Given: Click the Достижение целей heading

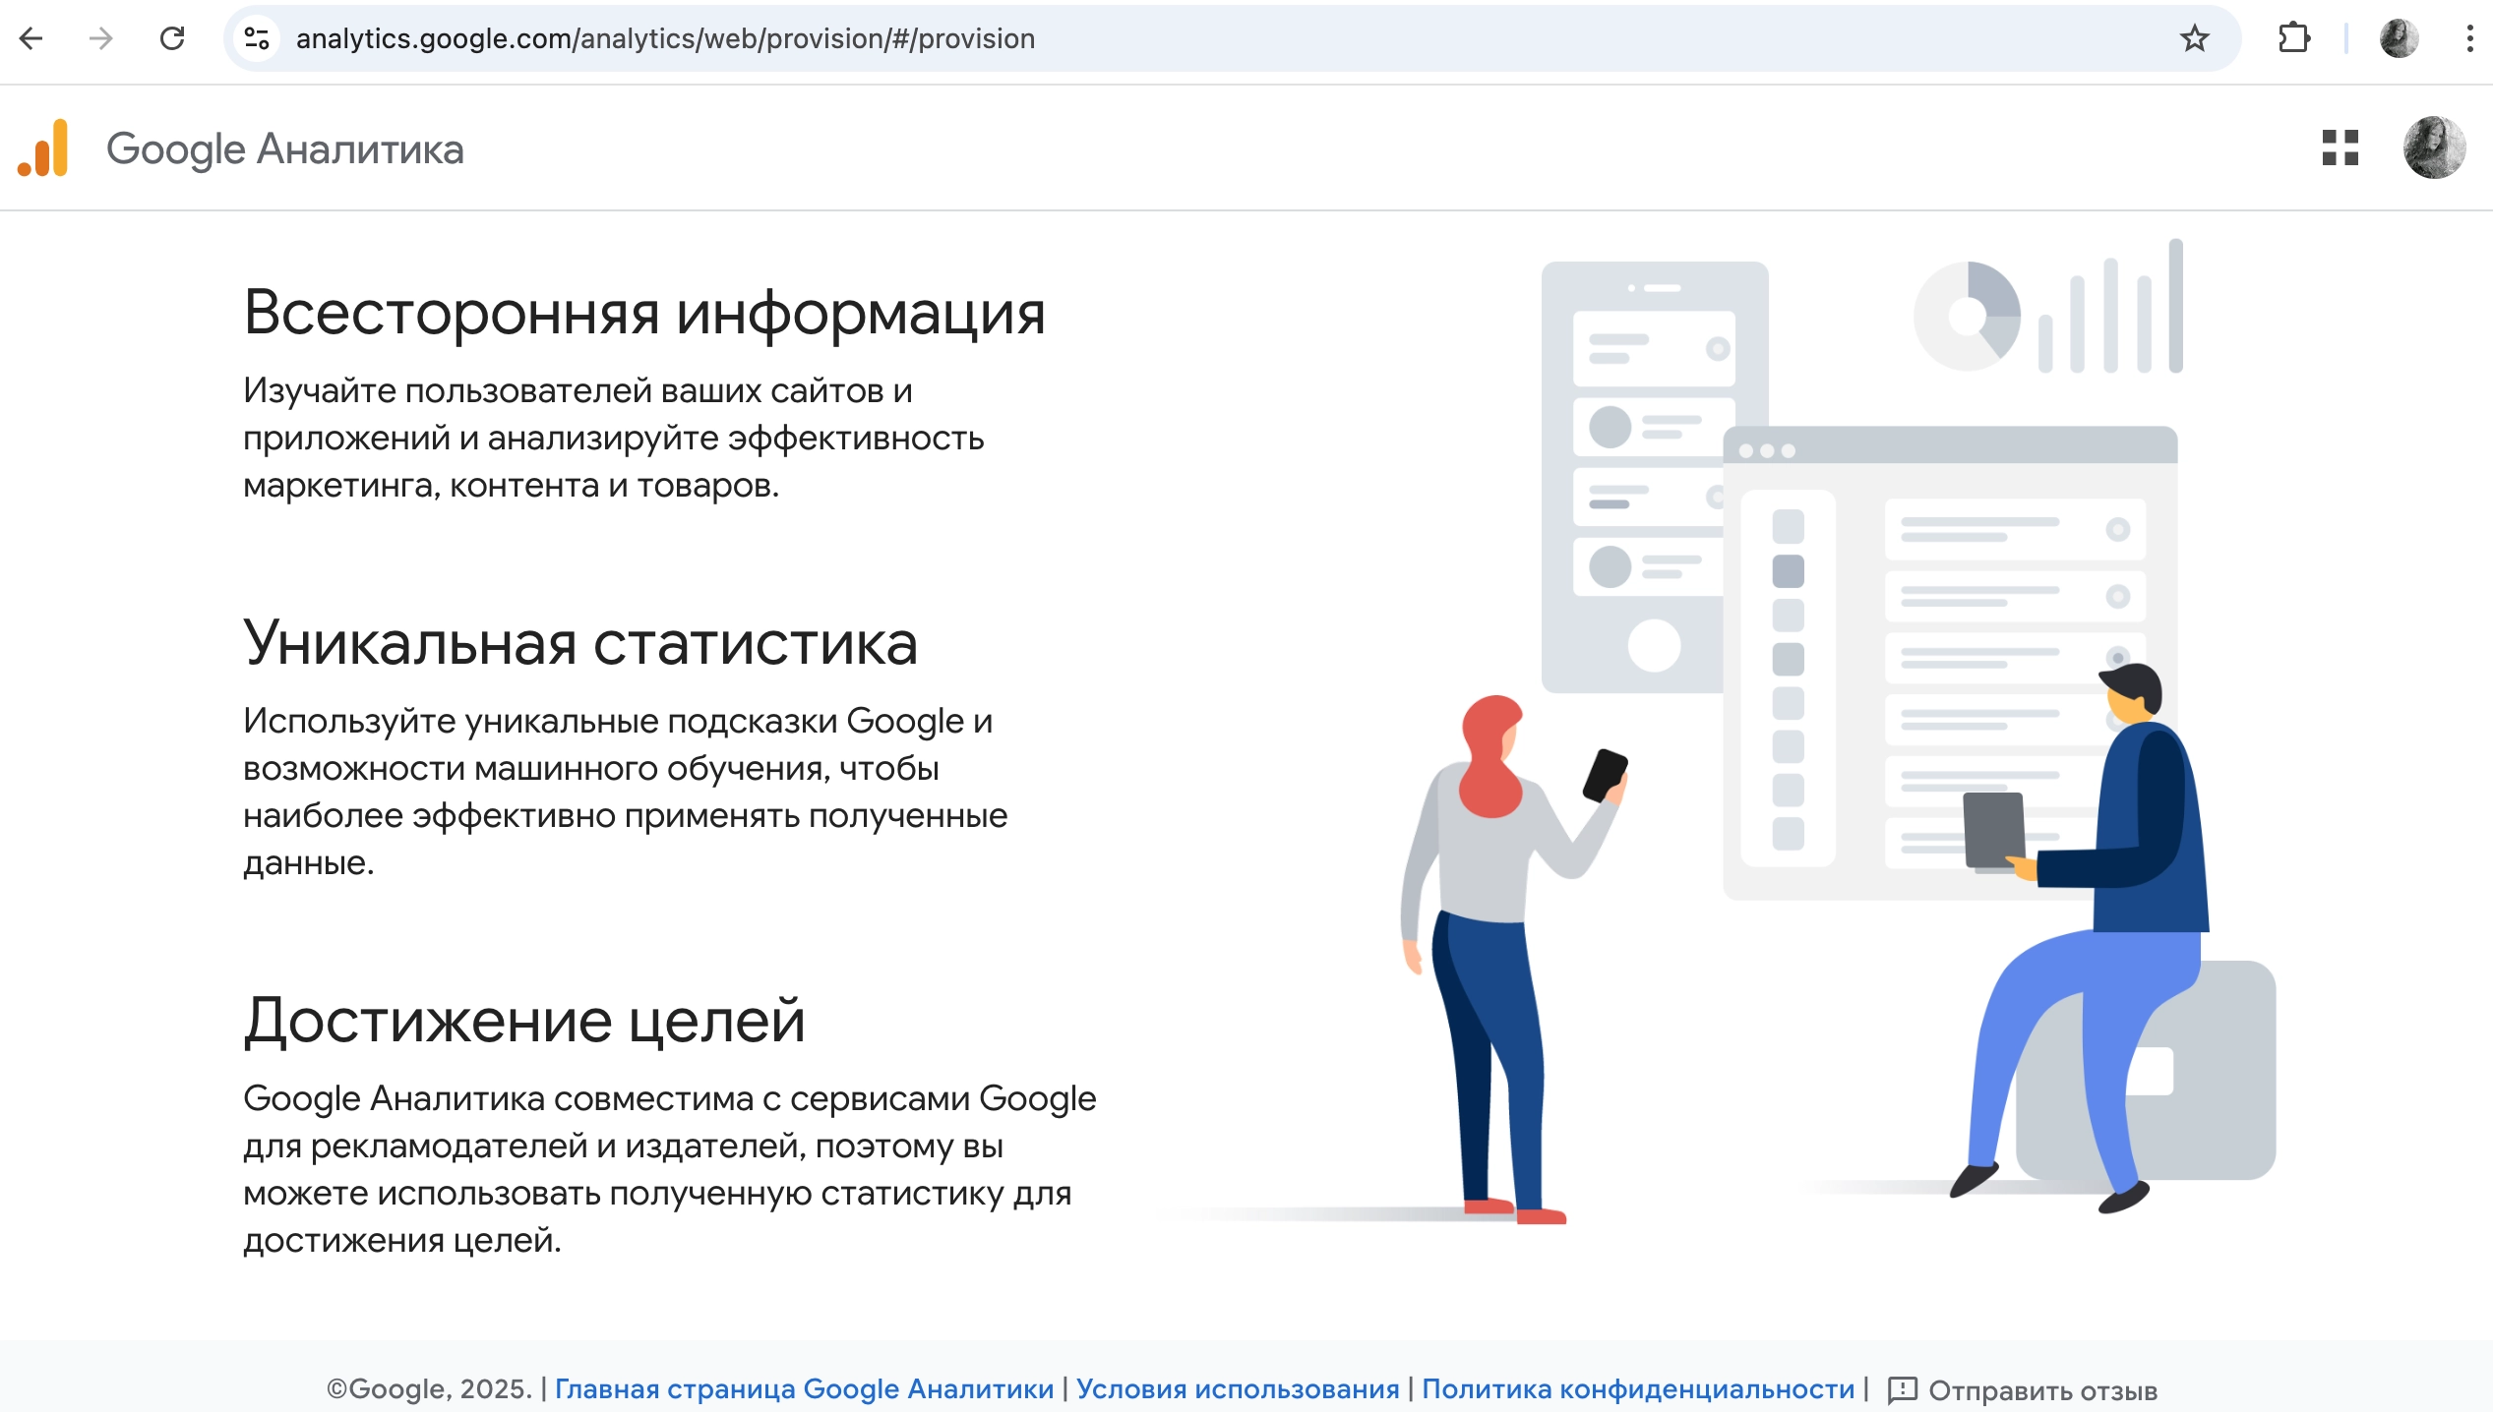Looking at the screenshot, I should coord(524,1021).
